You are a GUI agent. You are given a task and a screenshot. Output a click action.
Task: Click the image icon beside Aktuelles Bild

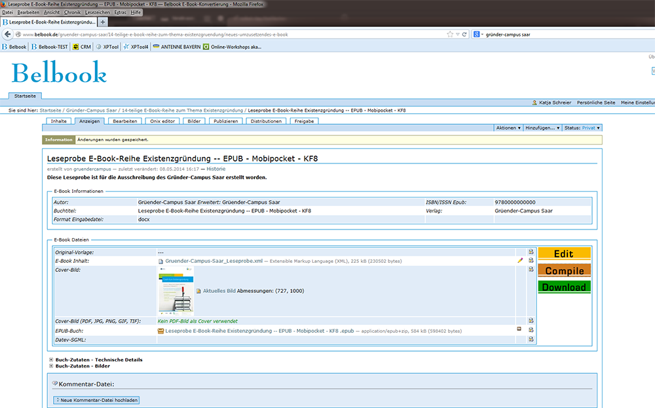(x=199, y=291)
